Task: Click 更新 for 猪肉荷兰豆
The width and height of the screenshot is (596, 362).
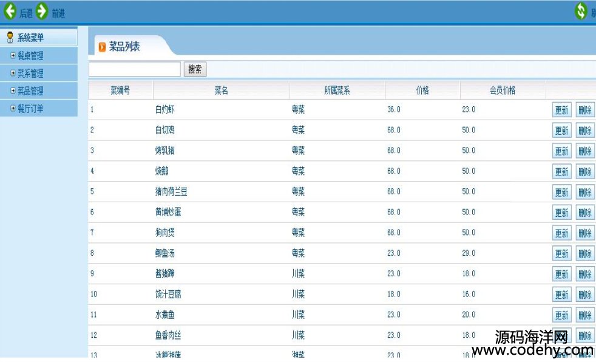Action: pyautogui.click(x=562, y=192)
